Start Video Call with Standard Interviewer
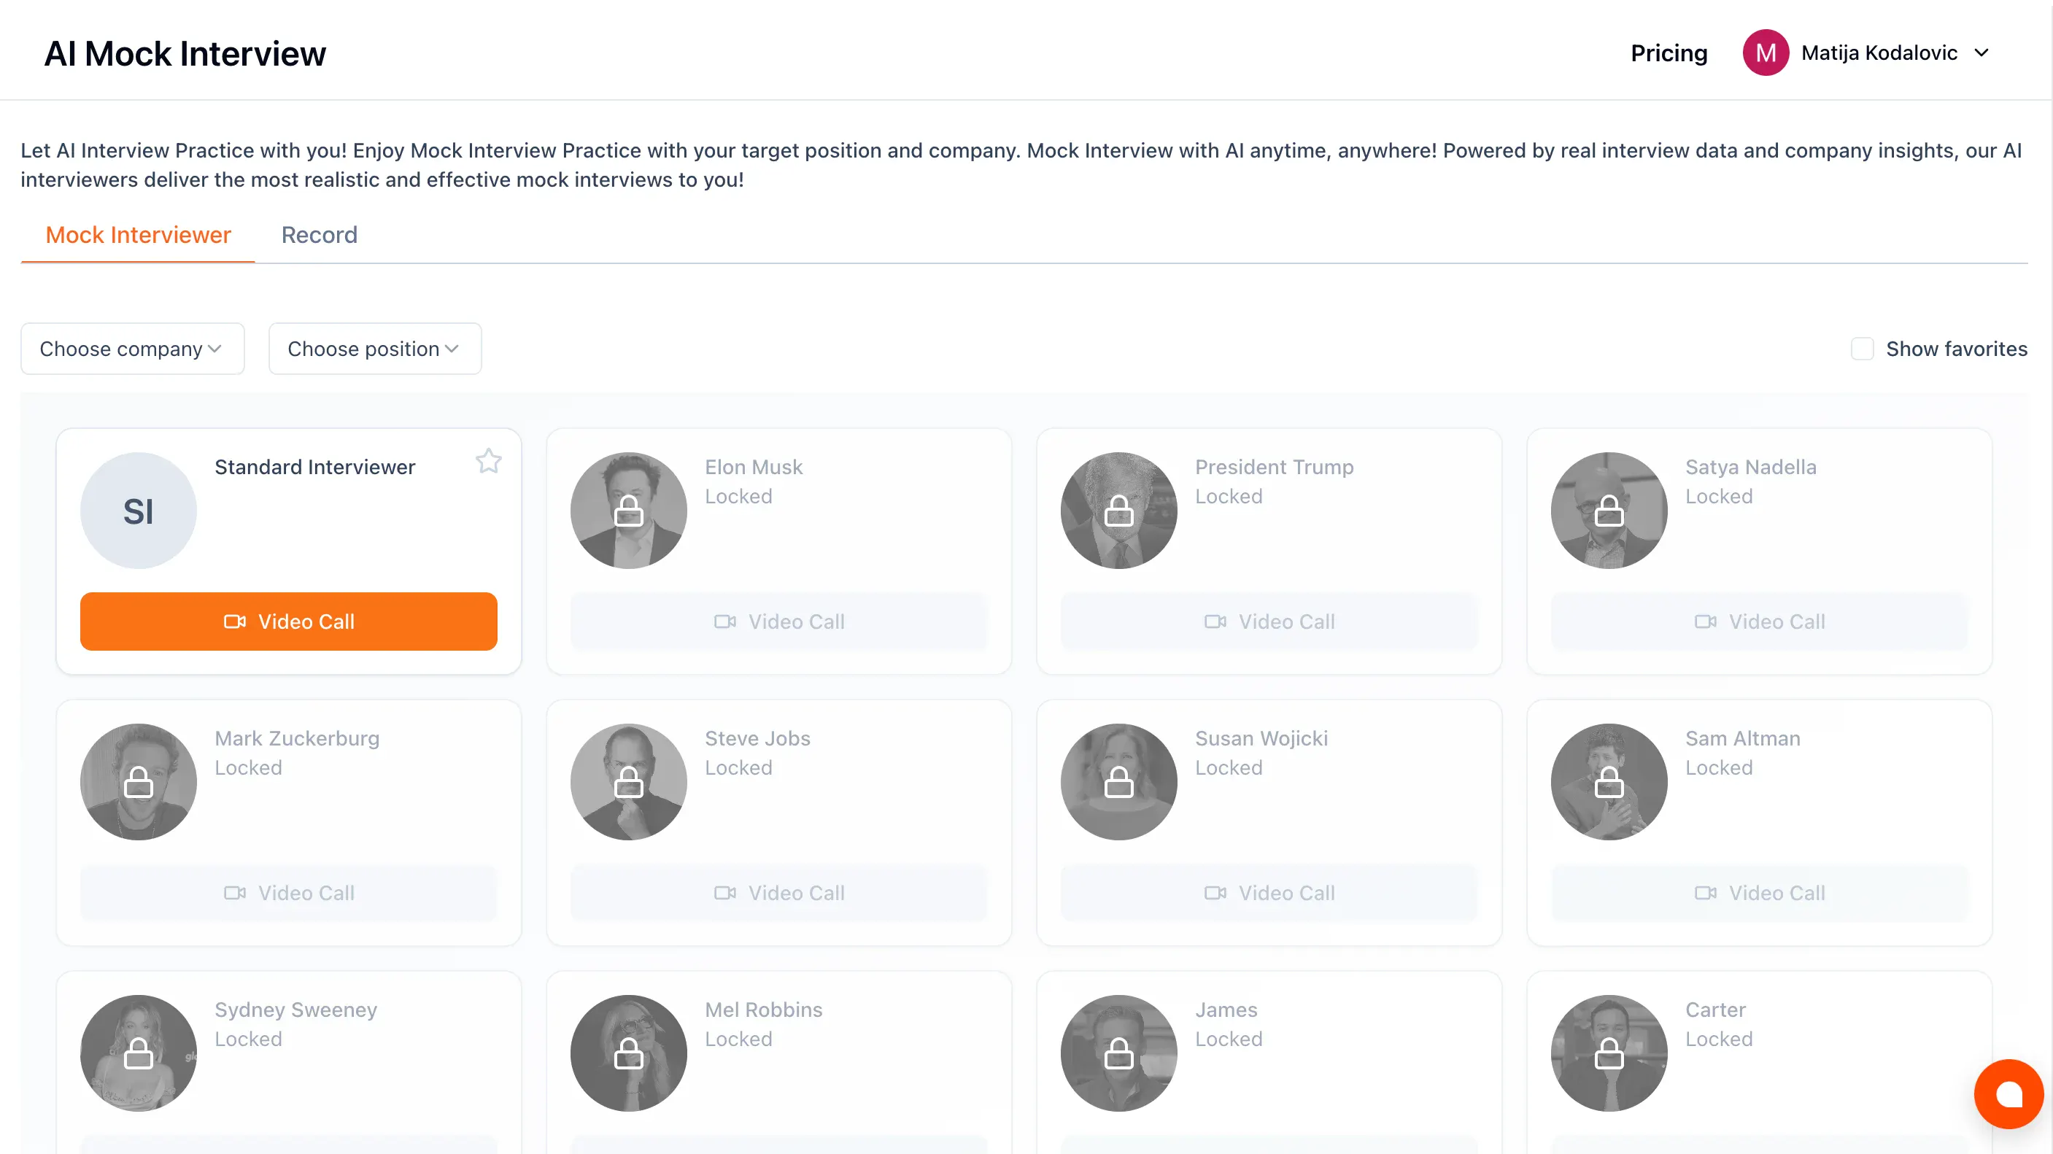 [288, 621]
